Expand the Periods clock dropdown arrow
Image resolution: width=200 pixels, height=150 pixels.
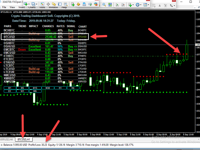point(141,5)
